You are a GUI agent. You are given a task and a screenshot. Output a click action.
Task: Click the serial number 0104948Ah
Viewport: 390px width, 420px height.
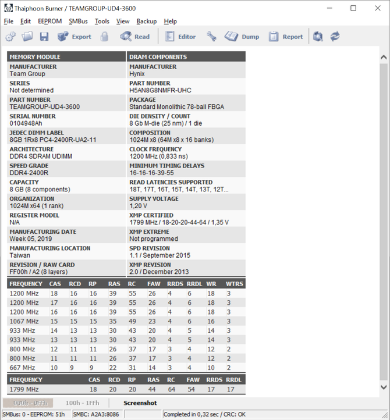(26, 123)
